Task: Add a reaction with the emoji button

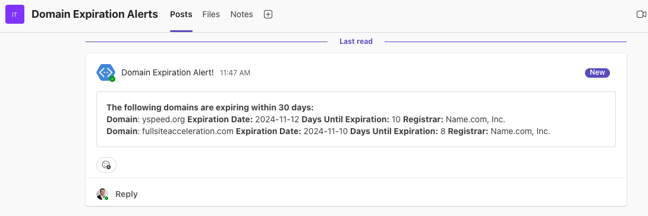Action: 106,165
